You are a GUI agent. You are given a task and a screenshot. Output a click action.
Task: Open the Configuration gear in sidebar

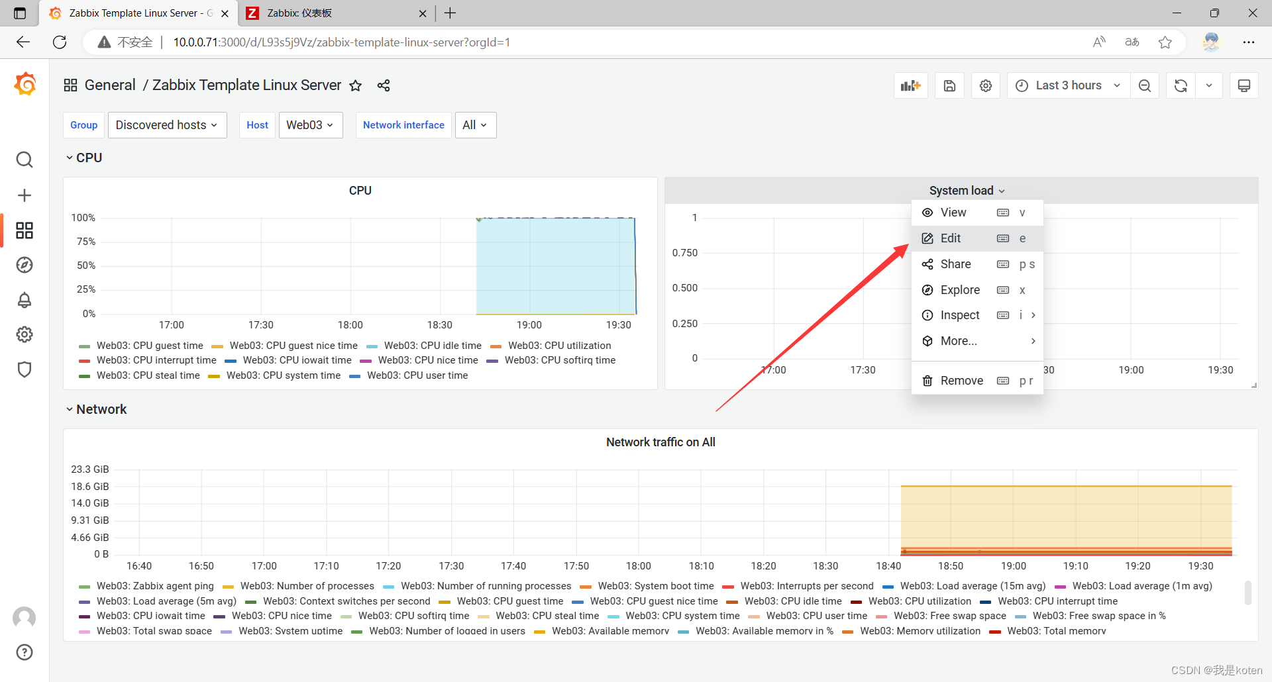tap(25, 334)
